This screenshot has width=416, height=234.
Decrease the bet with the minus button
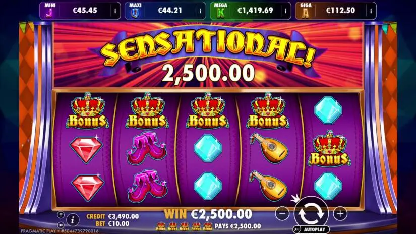coord(282,213)
